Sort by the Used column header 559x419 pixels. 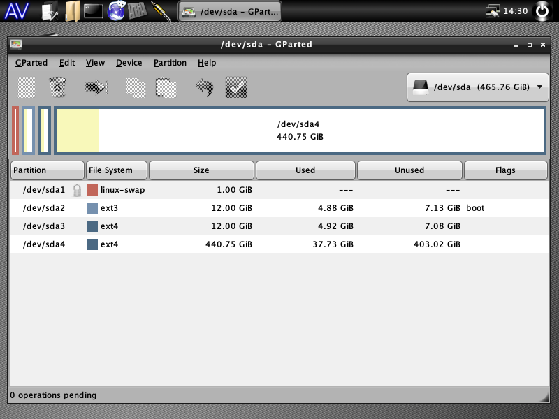(305, 170)
